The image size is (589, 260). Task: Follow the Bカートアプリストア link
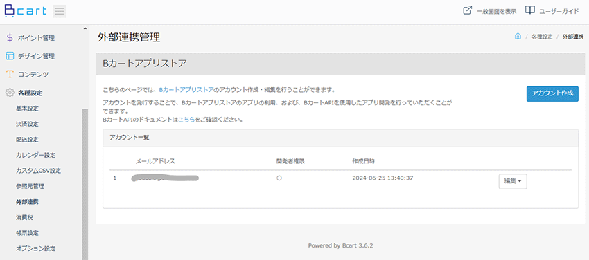click(186, 90)
